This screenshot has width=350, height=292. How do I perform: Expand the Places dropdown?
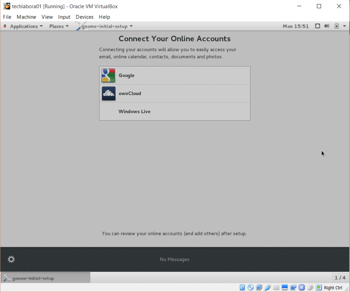click(59, 26)
